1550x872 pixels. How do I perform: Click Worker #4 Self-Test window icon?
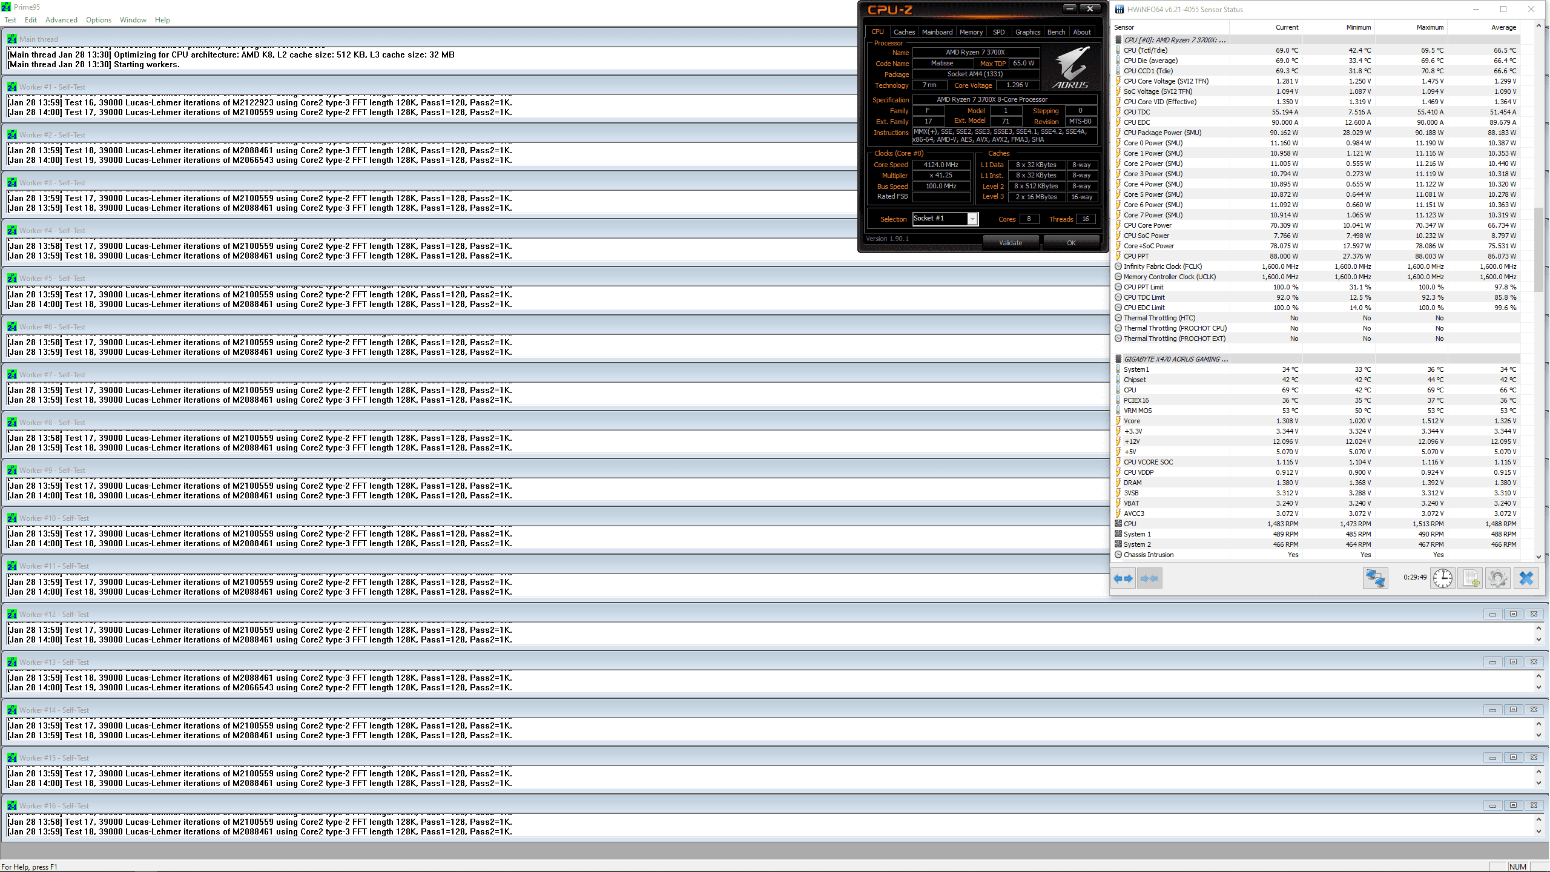[12, 230]
